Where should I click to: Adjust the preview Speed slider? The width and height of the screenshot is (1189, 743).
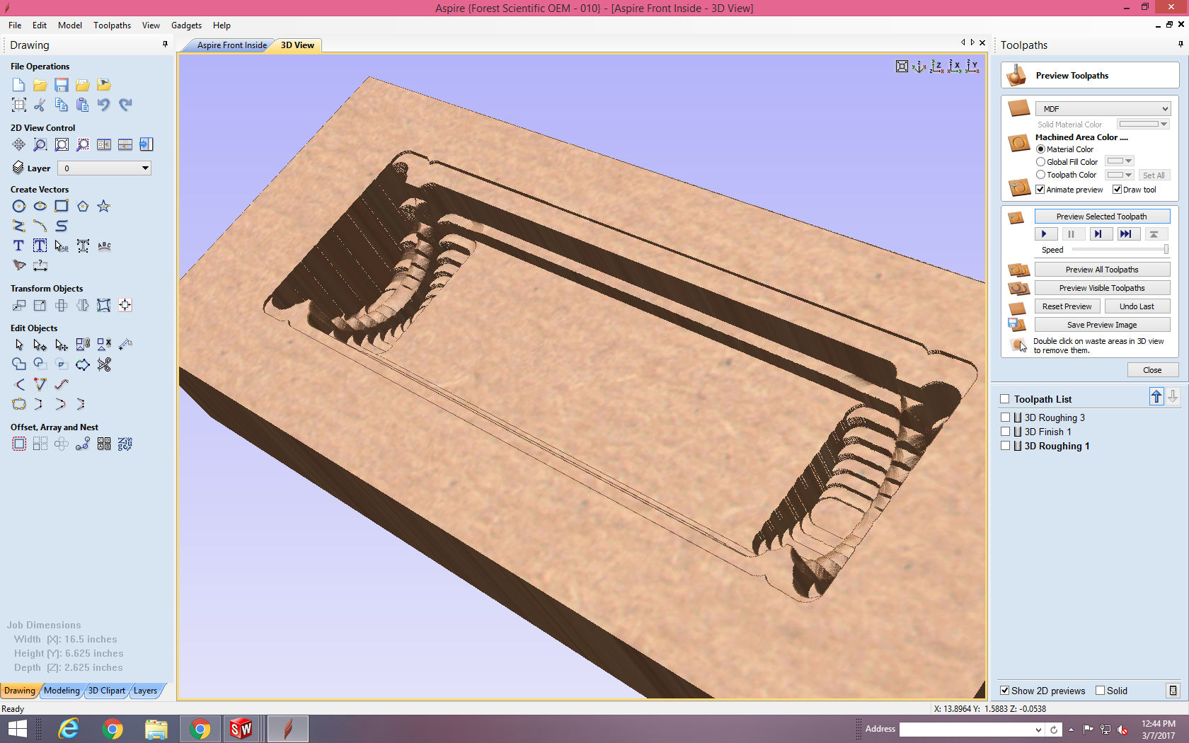point(1165,250)
